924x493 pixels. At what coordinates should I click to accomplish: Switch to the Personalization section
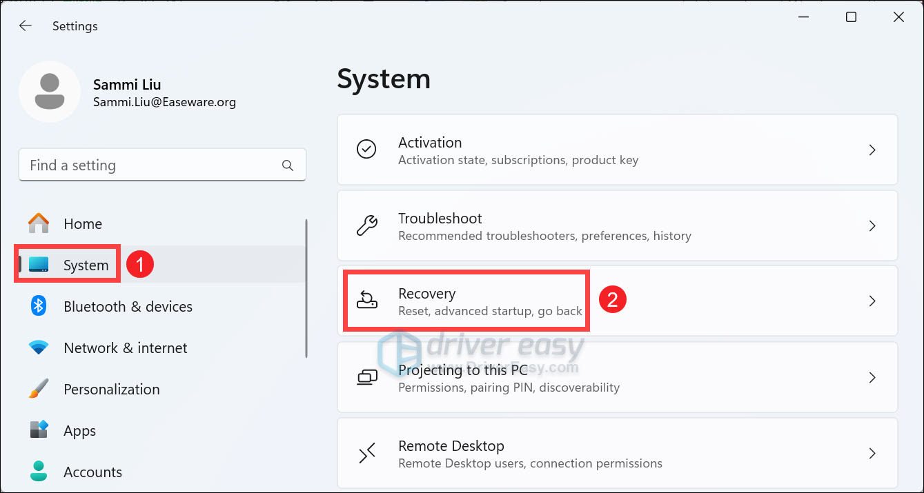(x=110, y=389)
